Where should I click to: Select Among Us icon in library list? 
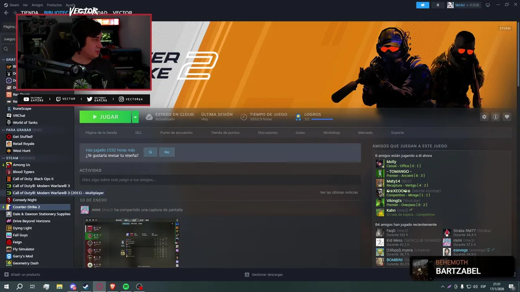(x=9, y=165)
